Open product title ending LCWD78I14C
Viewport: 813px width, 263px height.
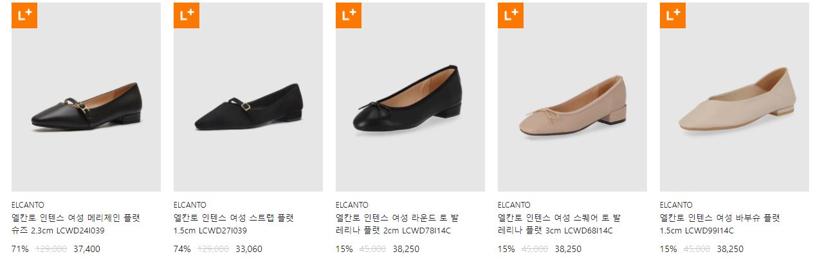[397, 224]
